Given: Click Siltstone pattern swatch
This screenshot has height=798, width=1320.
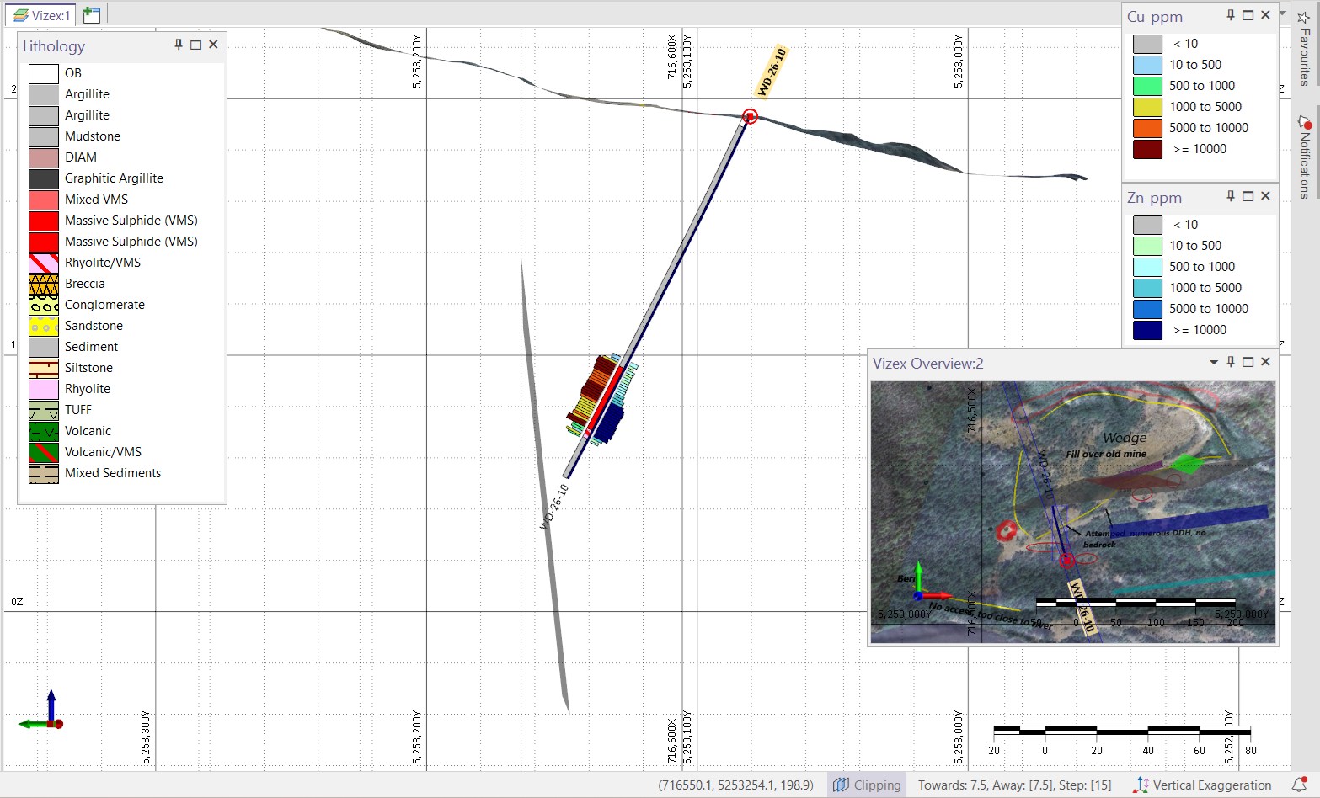Looking at the screenshot, I should click(x=44, y=368).
